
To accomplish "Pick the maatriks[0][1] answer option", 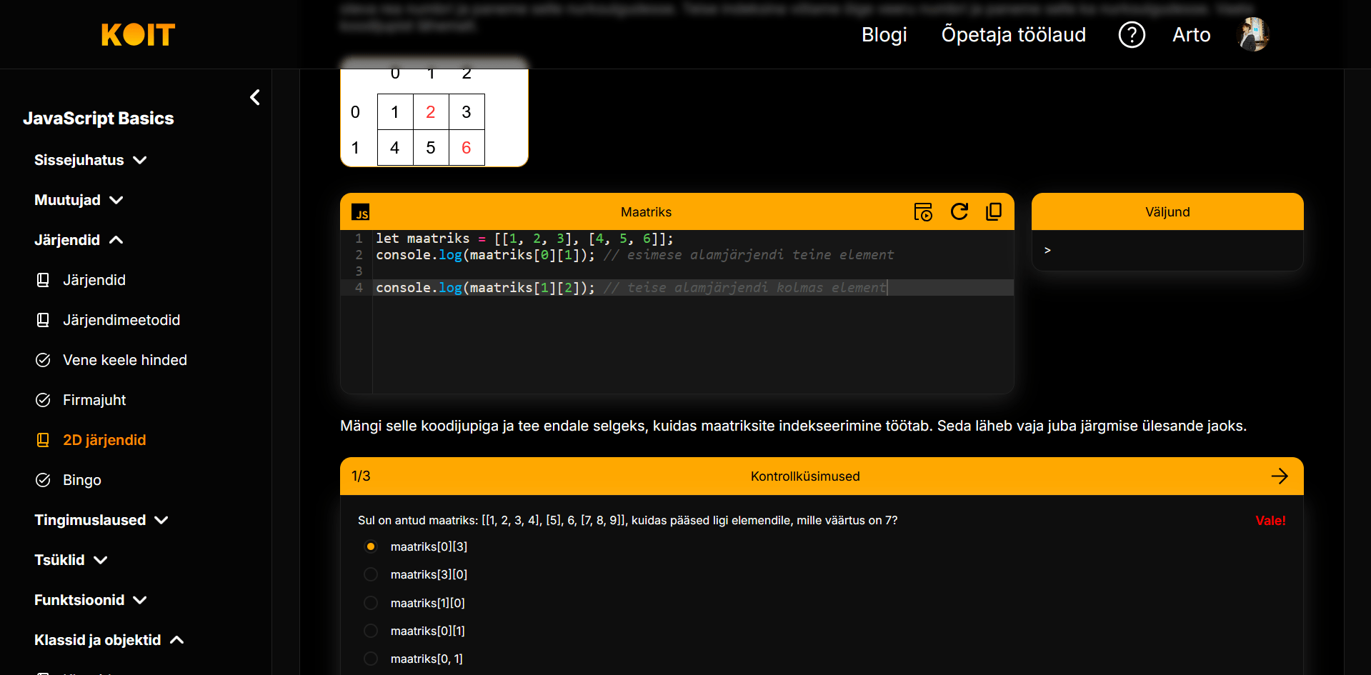I will (371, 631).
